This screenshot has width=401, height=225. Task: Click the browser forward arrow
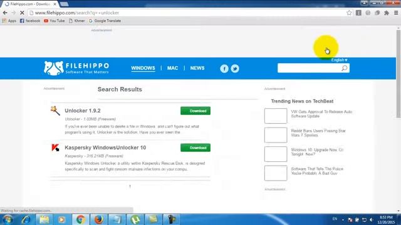pyautogui.click(x=14, y=12)
